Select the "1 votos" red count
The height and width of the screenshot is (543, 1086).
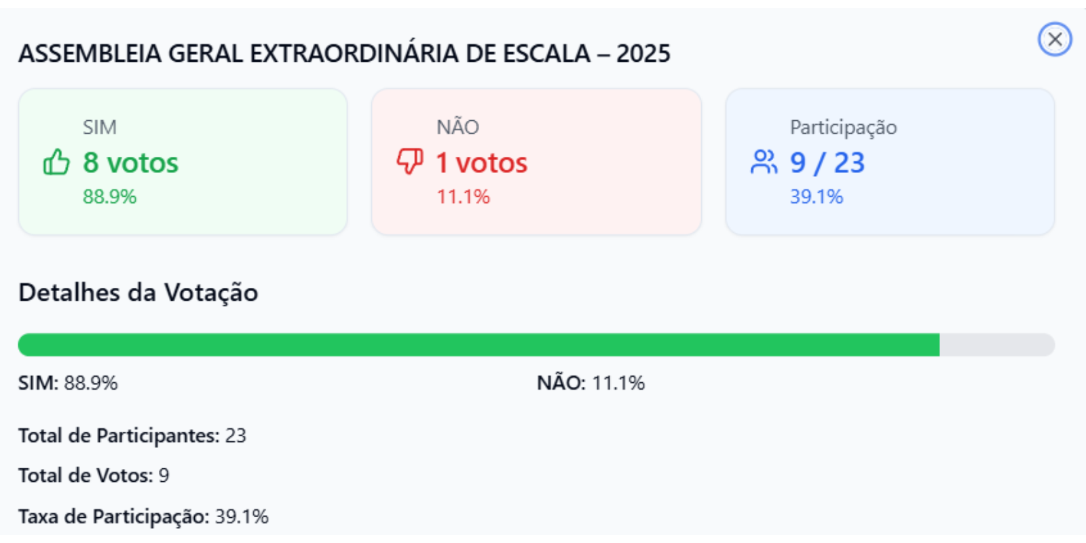[481, 163]
